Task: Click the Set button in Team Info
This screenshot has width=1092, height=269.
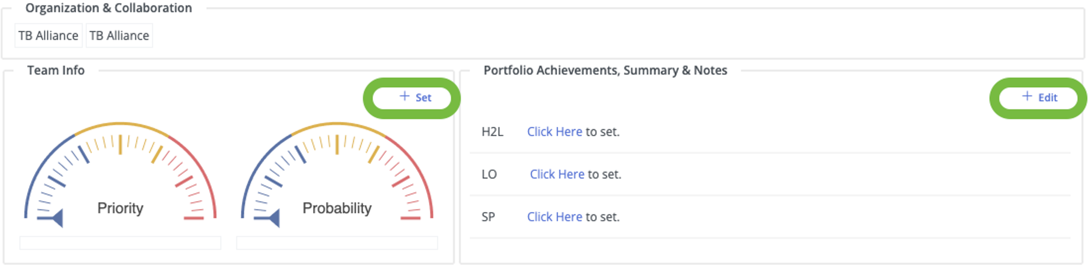Action: pyautogui.click(x=412, y=98)
